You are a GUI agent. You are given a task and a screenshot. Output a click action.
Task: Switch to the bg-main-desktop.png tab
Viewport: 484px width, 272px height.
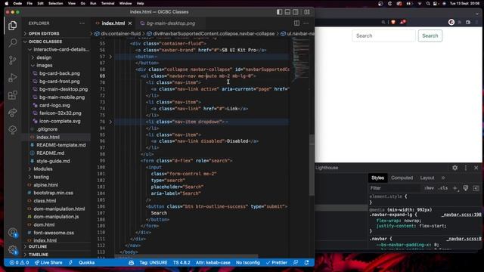(171, 23)
